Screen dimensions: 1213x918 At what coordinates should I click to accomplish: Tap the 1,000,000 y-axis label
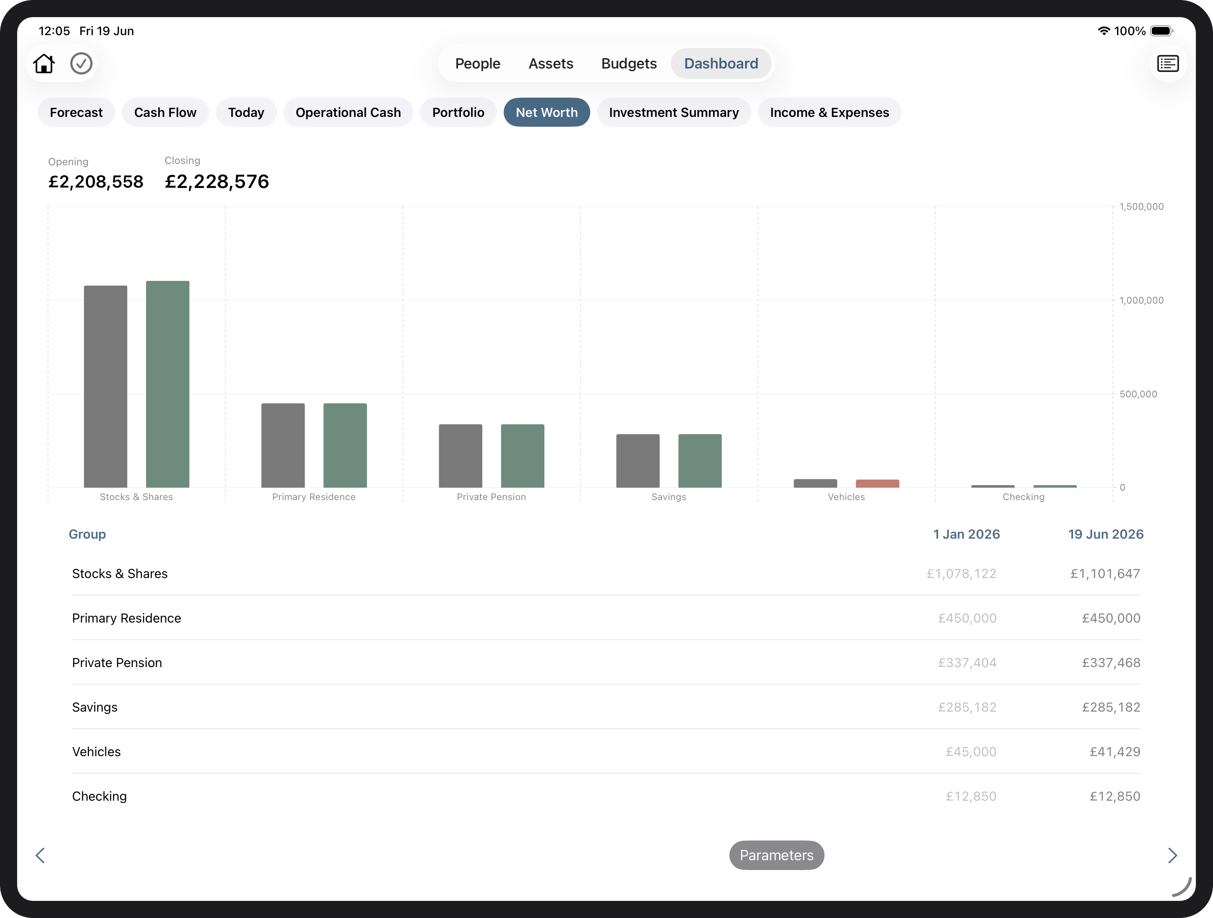tap(1141, 300)
